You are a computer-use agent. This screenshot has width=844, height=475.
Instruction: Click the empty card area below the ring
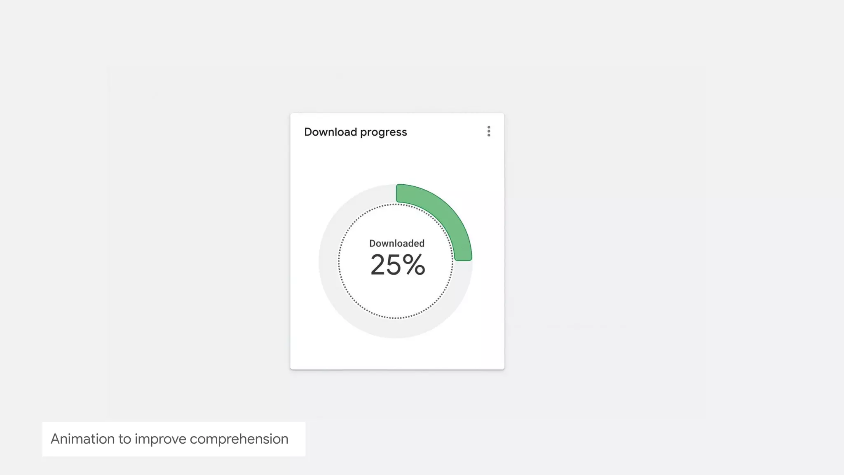[x=396, y=354]
